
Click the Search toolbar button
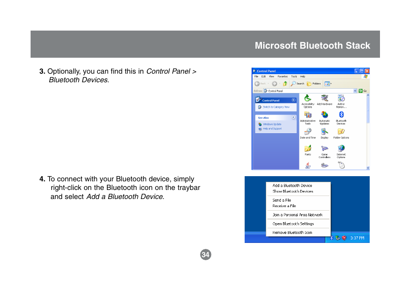pyautogui.click(x=298, y=84)
